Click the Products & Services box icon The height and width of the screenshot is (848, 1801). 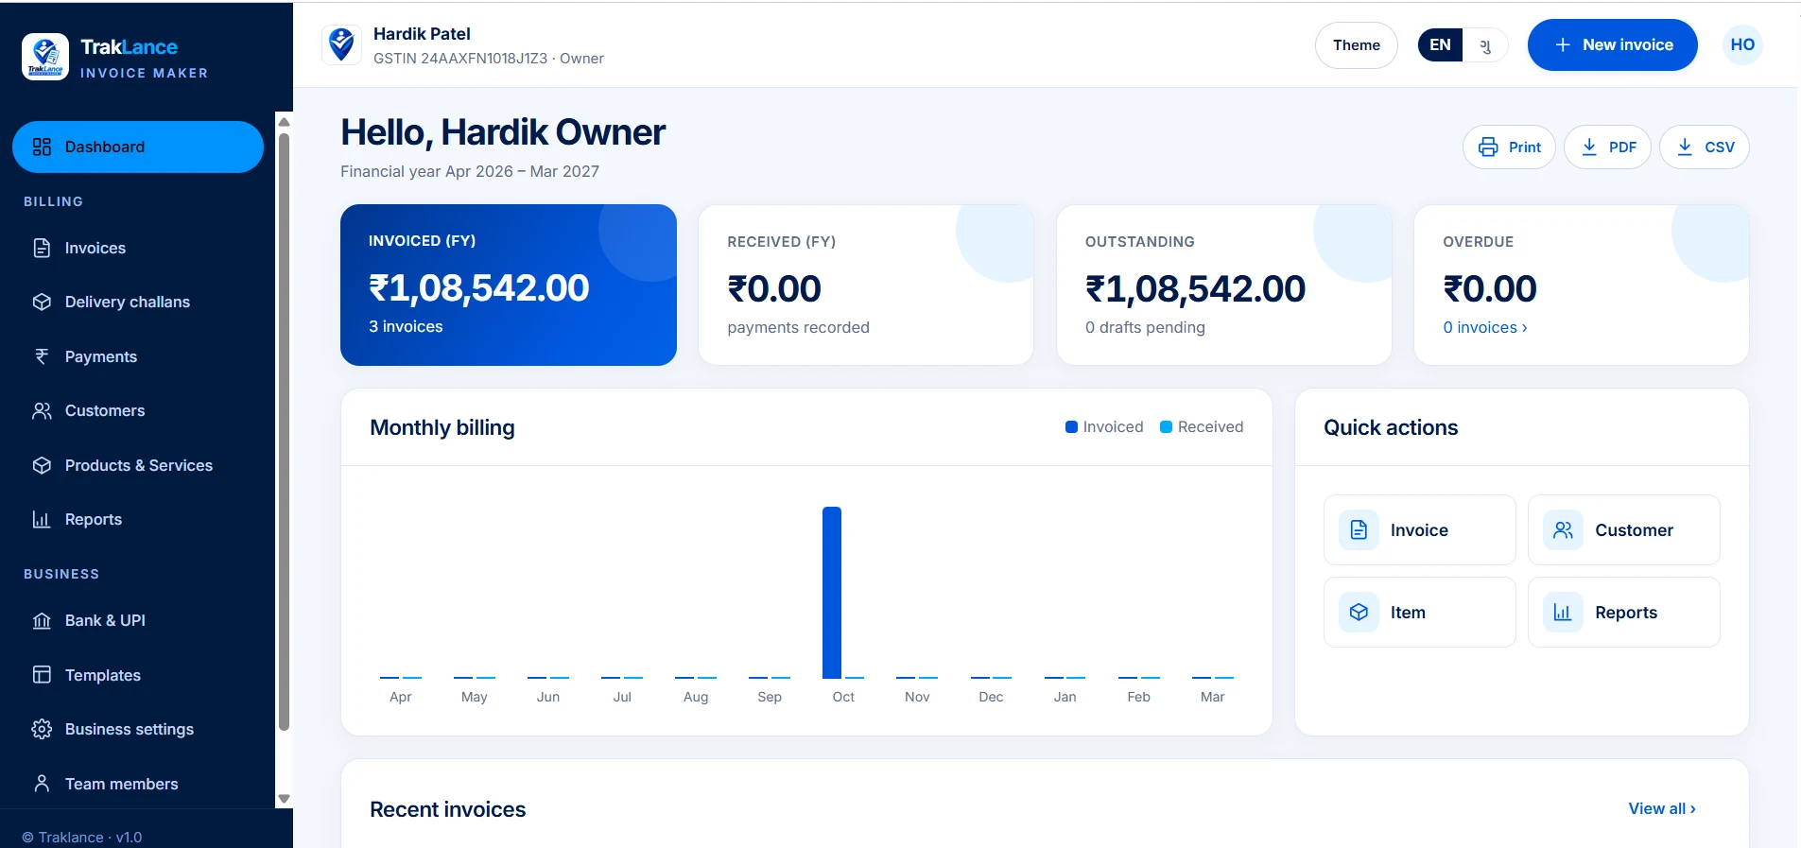(x=42, y=465)
